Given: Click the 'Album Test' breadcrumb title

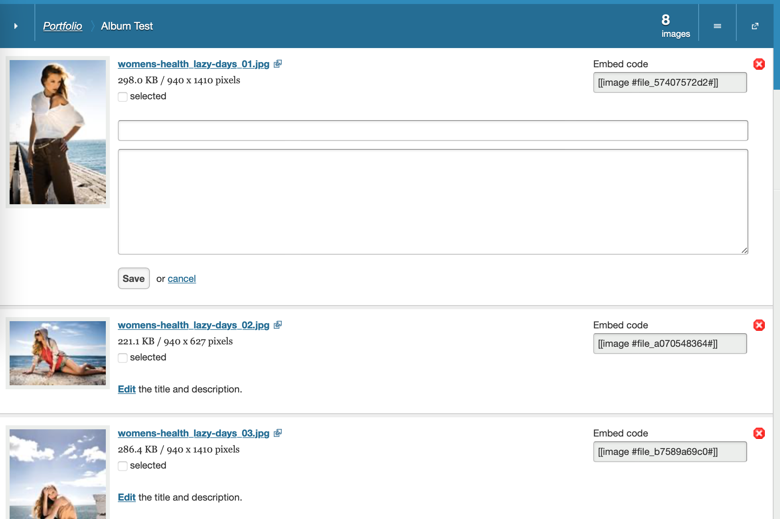Looking at the screenshot, I should (x=127, y=26).
